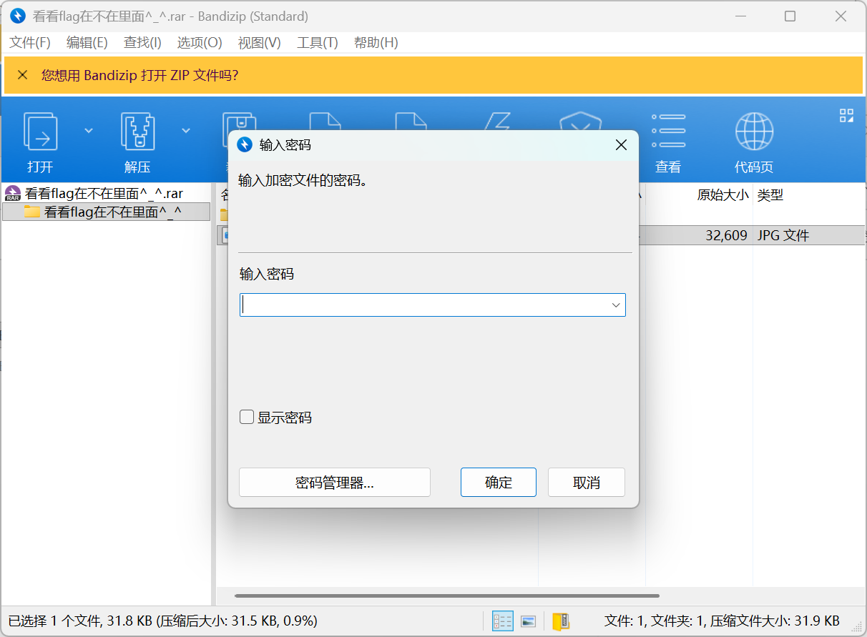Expand the dropdown arrow beside 打开
Image resolution: width=867 pixels, height=637 pixels.
pyautogui.click(x=89, y=130)
